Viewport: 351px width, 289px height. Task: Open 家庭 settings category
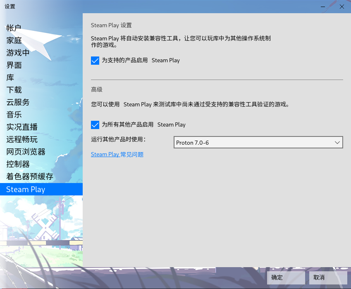point(14,40)
